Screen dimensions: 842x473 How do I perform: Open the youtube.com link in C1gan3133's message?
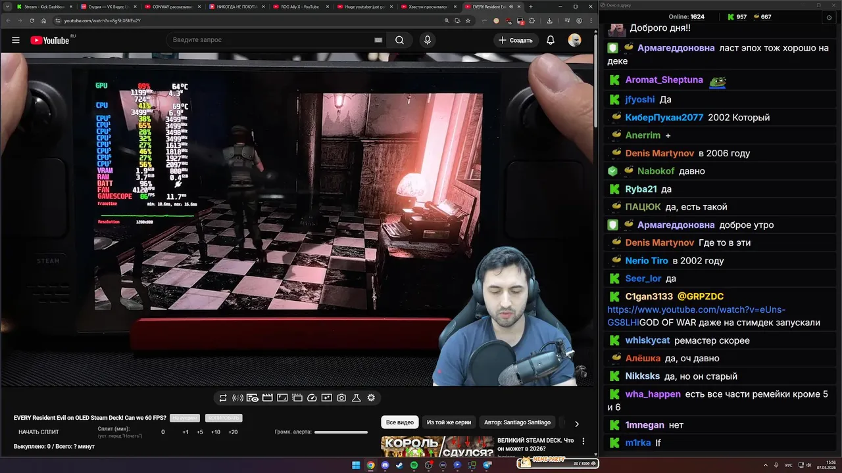tap(697, 316)
